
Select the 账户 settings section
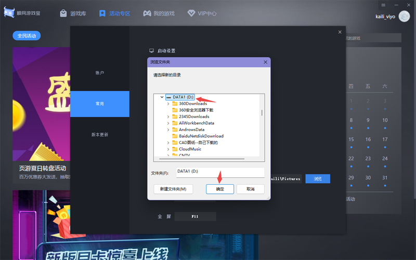click(100, 73)
